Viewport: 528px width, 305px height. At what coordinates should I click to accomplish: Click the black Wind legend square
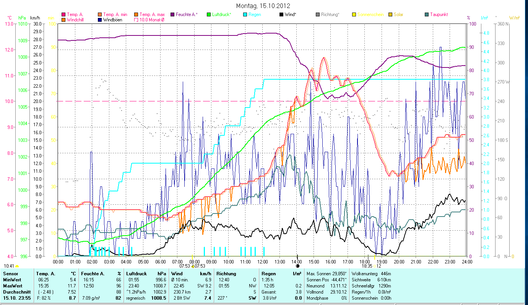(281, 15)
